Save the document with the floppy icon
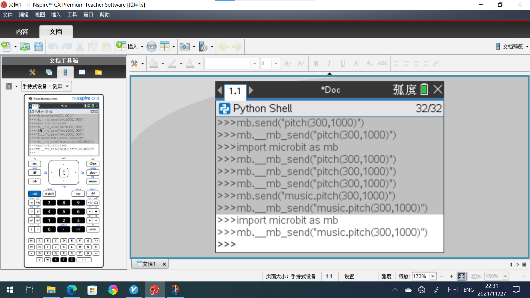This screenshot has width=530, height=298. (x=38, y=47)
